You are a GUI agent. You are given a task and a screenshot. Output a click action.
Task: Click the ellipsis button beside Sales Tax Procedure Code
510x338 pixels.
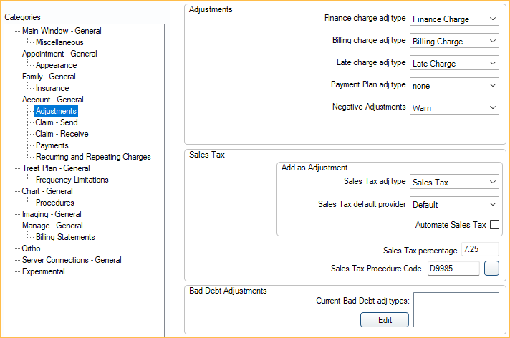[x=491, y=269]
